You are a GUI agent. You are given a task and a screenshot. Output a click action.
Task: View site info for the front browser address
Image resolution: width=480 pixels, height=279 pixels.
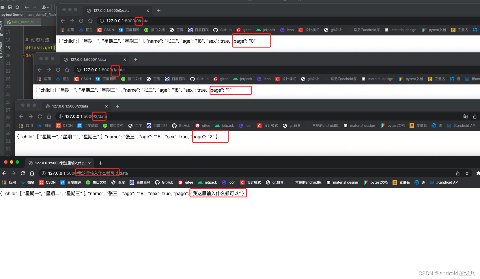coord(44,173)
